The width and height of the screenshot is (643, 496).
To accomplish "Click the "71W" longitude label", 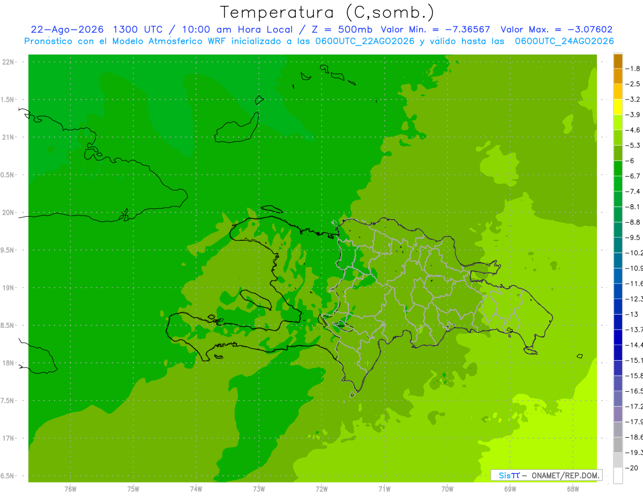I will (384, 489).
